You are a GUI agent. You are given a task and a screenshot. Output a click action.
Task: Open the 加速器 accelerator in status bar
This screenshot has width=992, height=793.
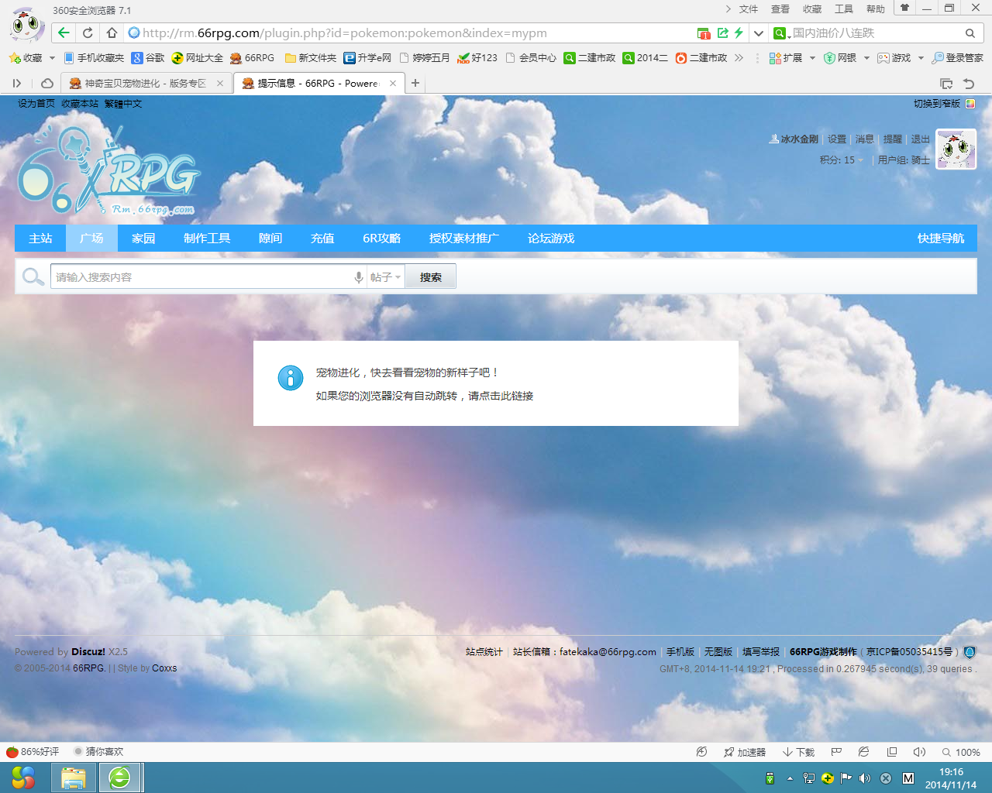744,752
